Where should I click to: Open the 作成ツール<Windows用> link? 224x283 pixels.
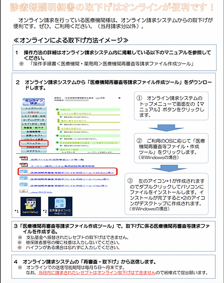[72, 173]
